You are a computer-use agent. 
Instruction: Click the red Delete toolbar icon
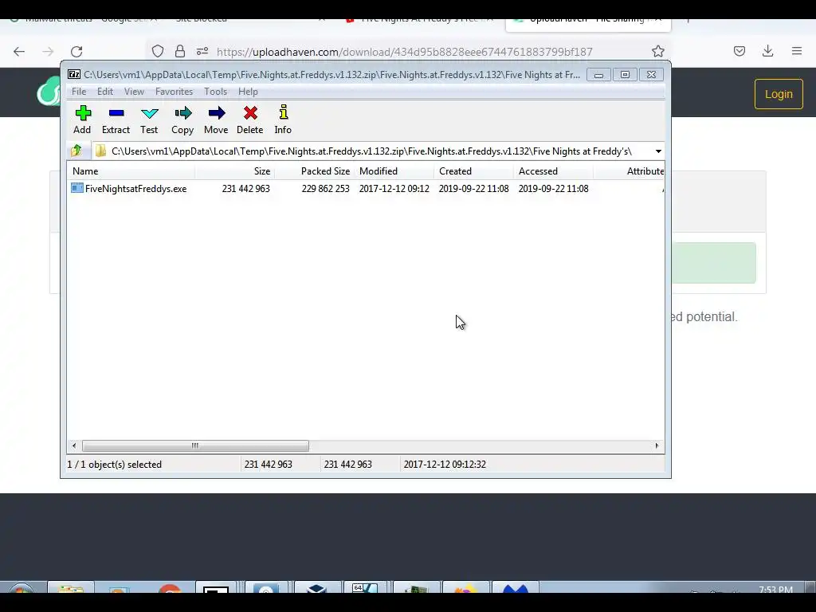tap(249, 120)
